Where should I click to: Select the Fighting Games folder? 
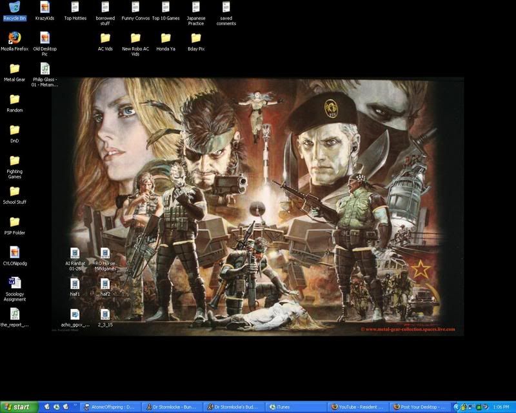coord(14,167)
